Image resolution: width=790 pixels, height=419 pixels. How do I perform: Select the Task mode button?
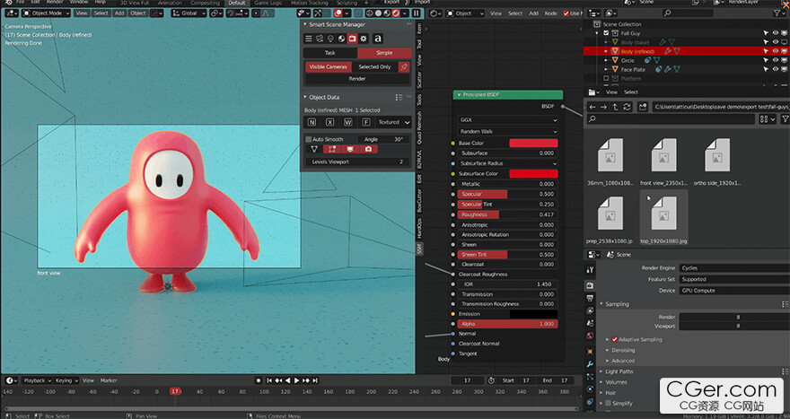point(330,52)
